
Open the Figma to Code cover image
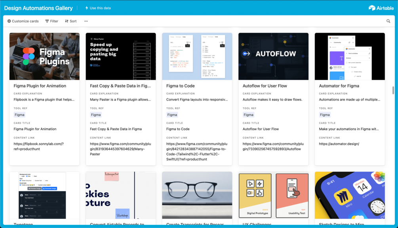(197, 56)
